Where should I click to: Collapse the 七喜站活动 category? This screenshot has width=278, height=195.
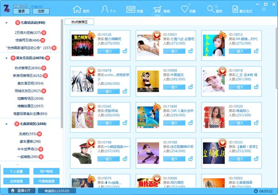(x=6, y=22)
